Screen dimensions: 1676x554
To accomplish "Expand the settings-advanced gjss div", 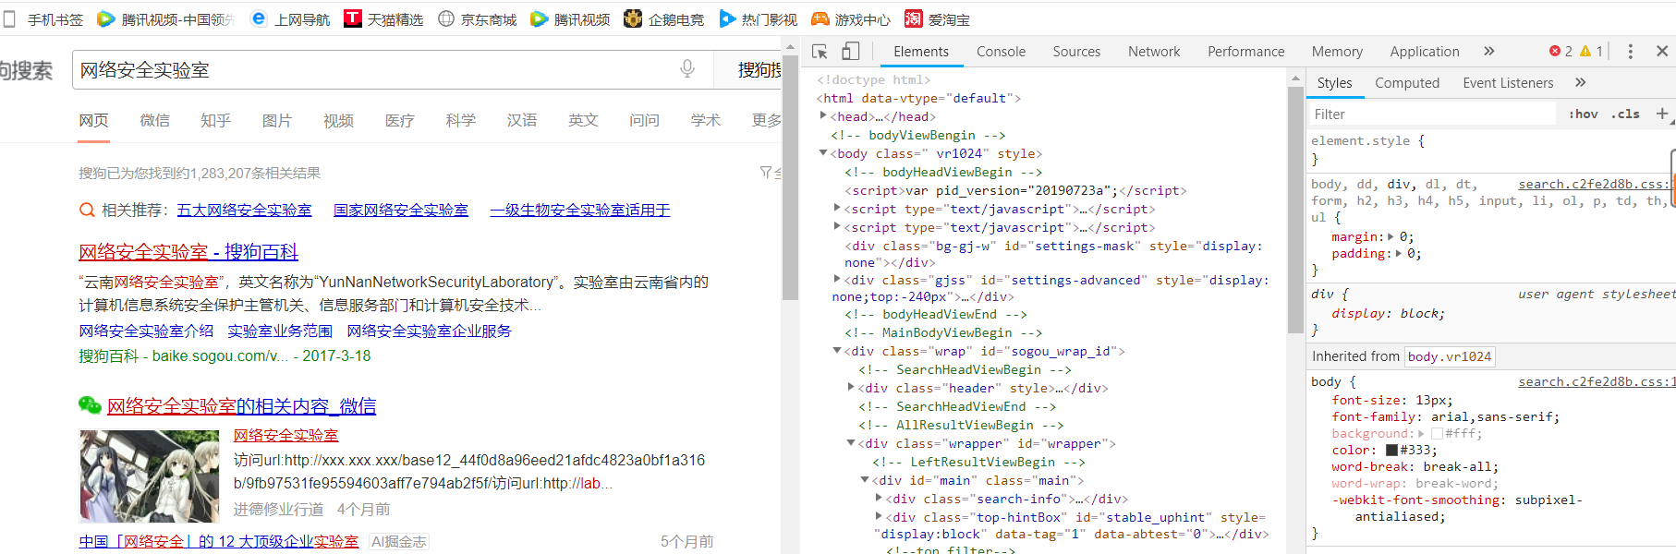I will tap(837, 279).
